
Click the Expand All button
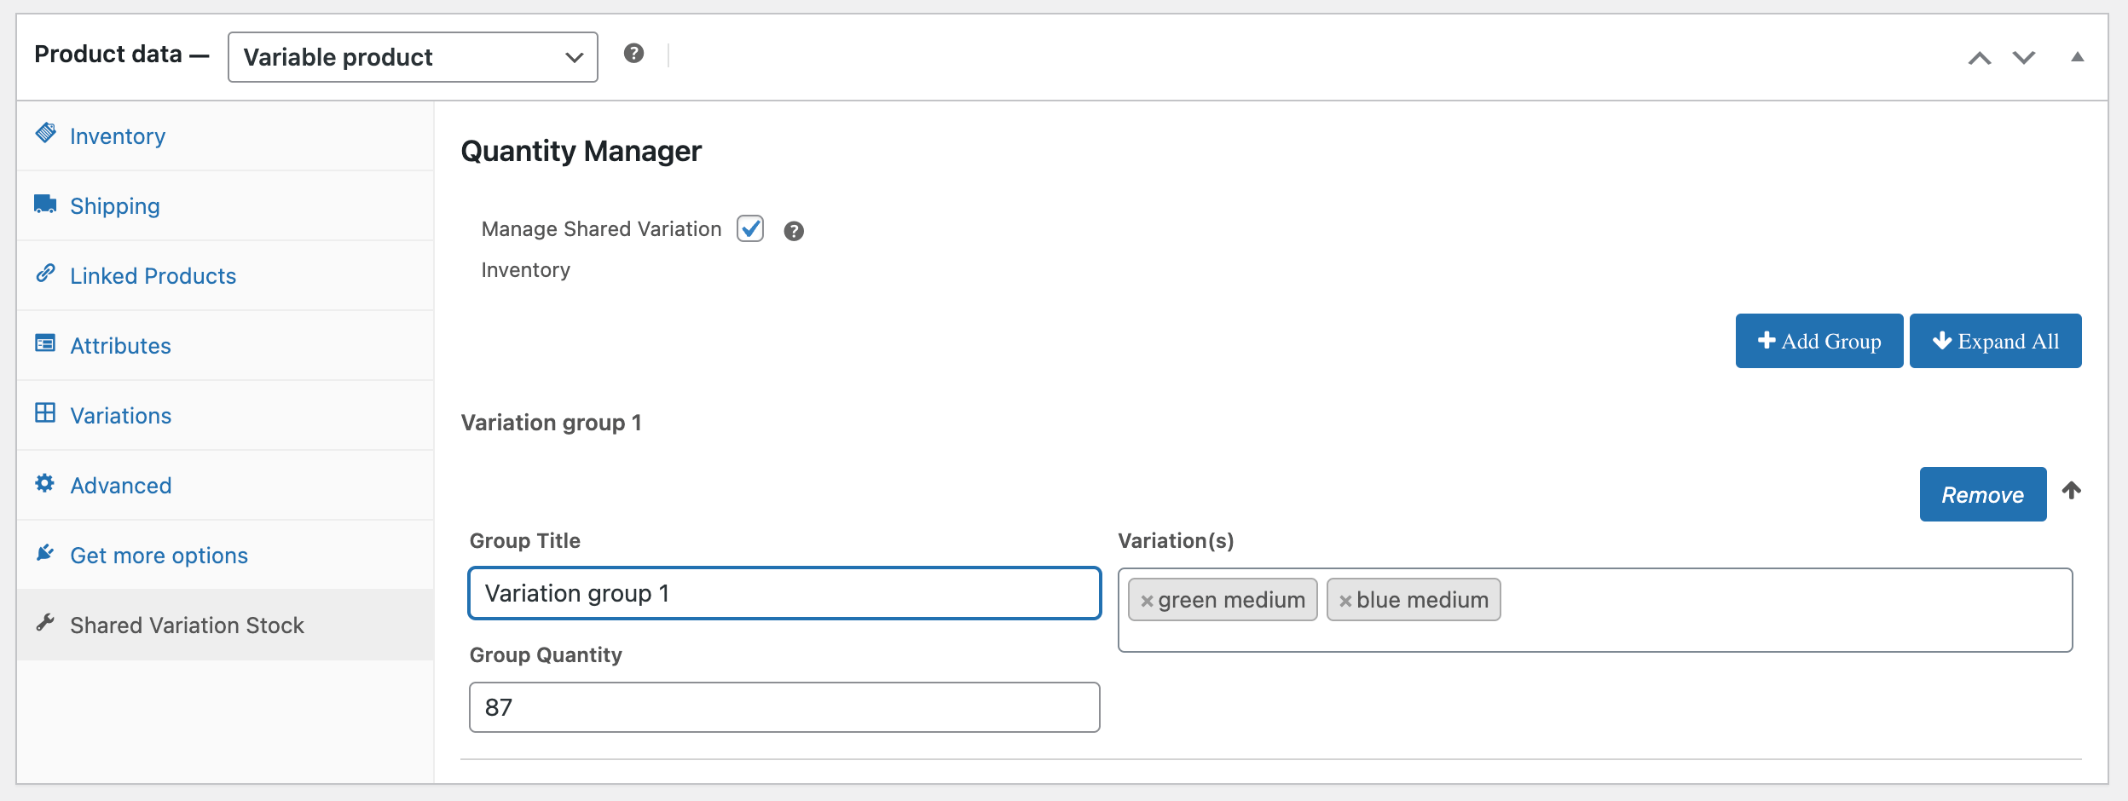coord(1995,341)
